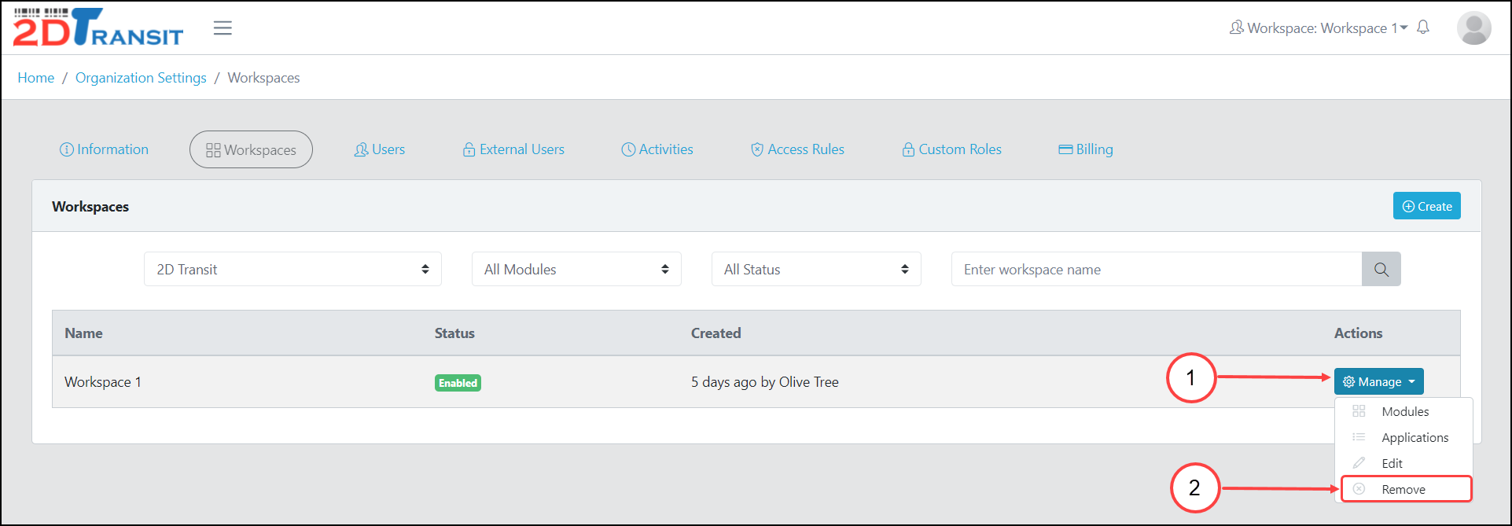Expand the All Modules filter
This screenshot has height=526, width=1512.
(x=576, y=270)
